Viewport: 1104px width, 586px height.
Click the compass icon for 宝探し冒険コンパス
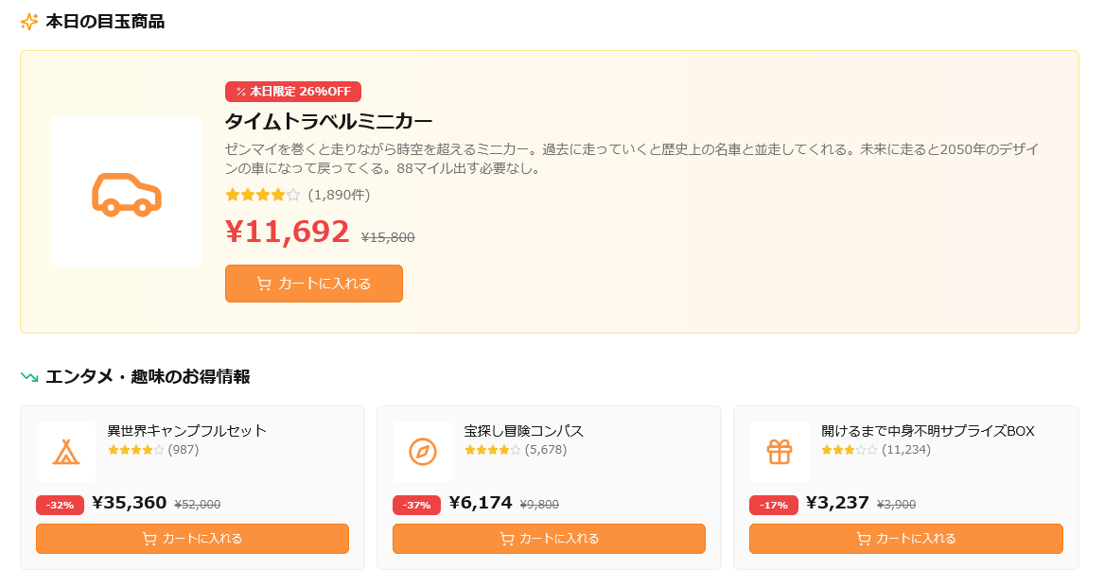pyautogui.click(x=423, y=452)
